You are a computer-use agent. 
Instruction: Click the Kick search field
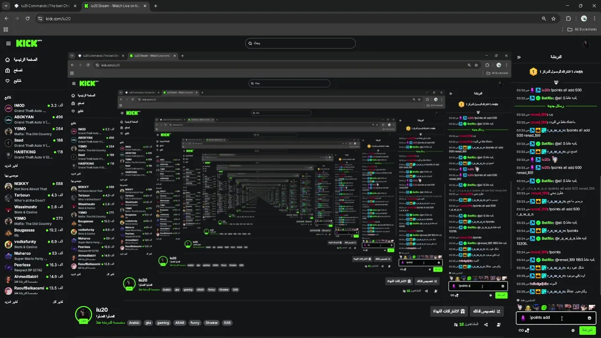point(300,43)
